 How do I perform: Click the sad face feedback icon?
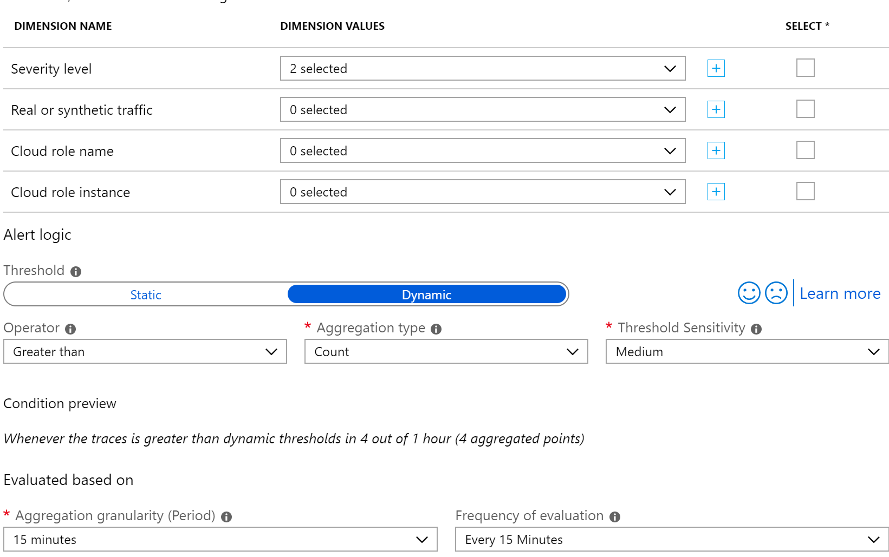click(776, 293)
